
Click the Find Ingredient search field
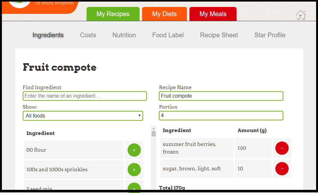click(85, 96)
